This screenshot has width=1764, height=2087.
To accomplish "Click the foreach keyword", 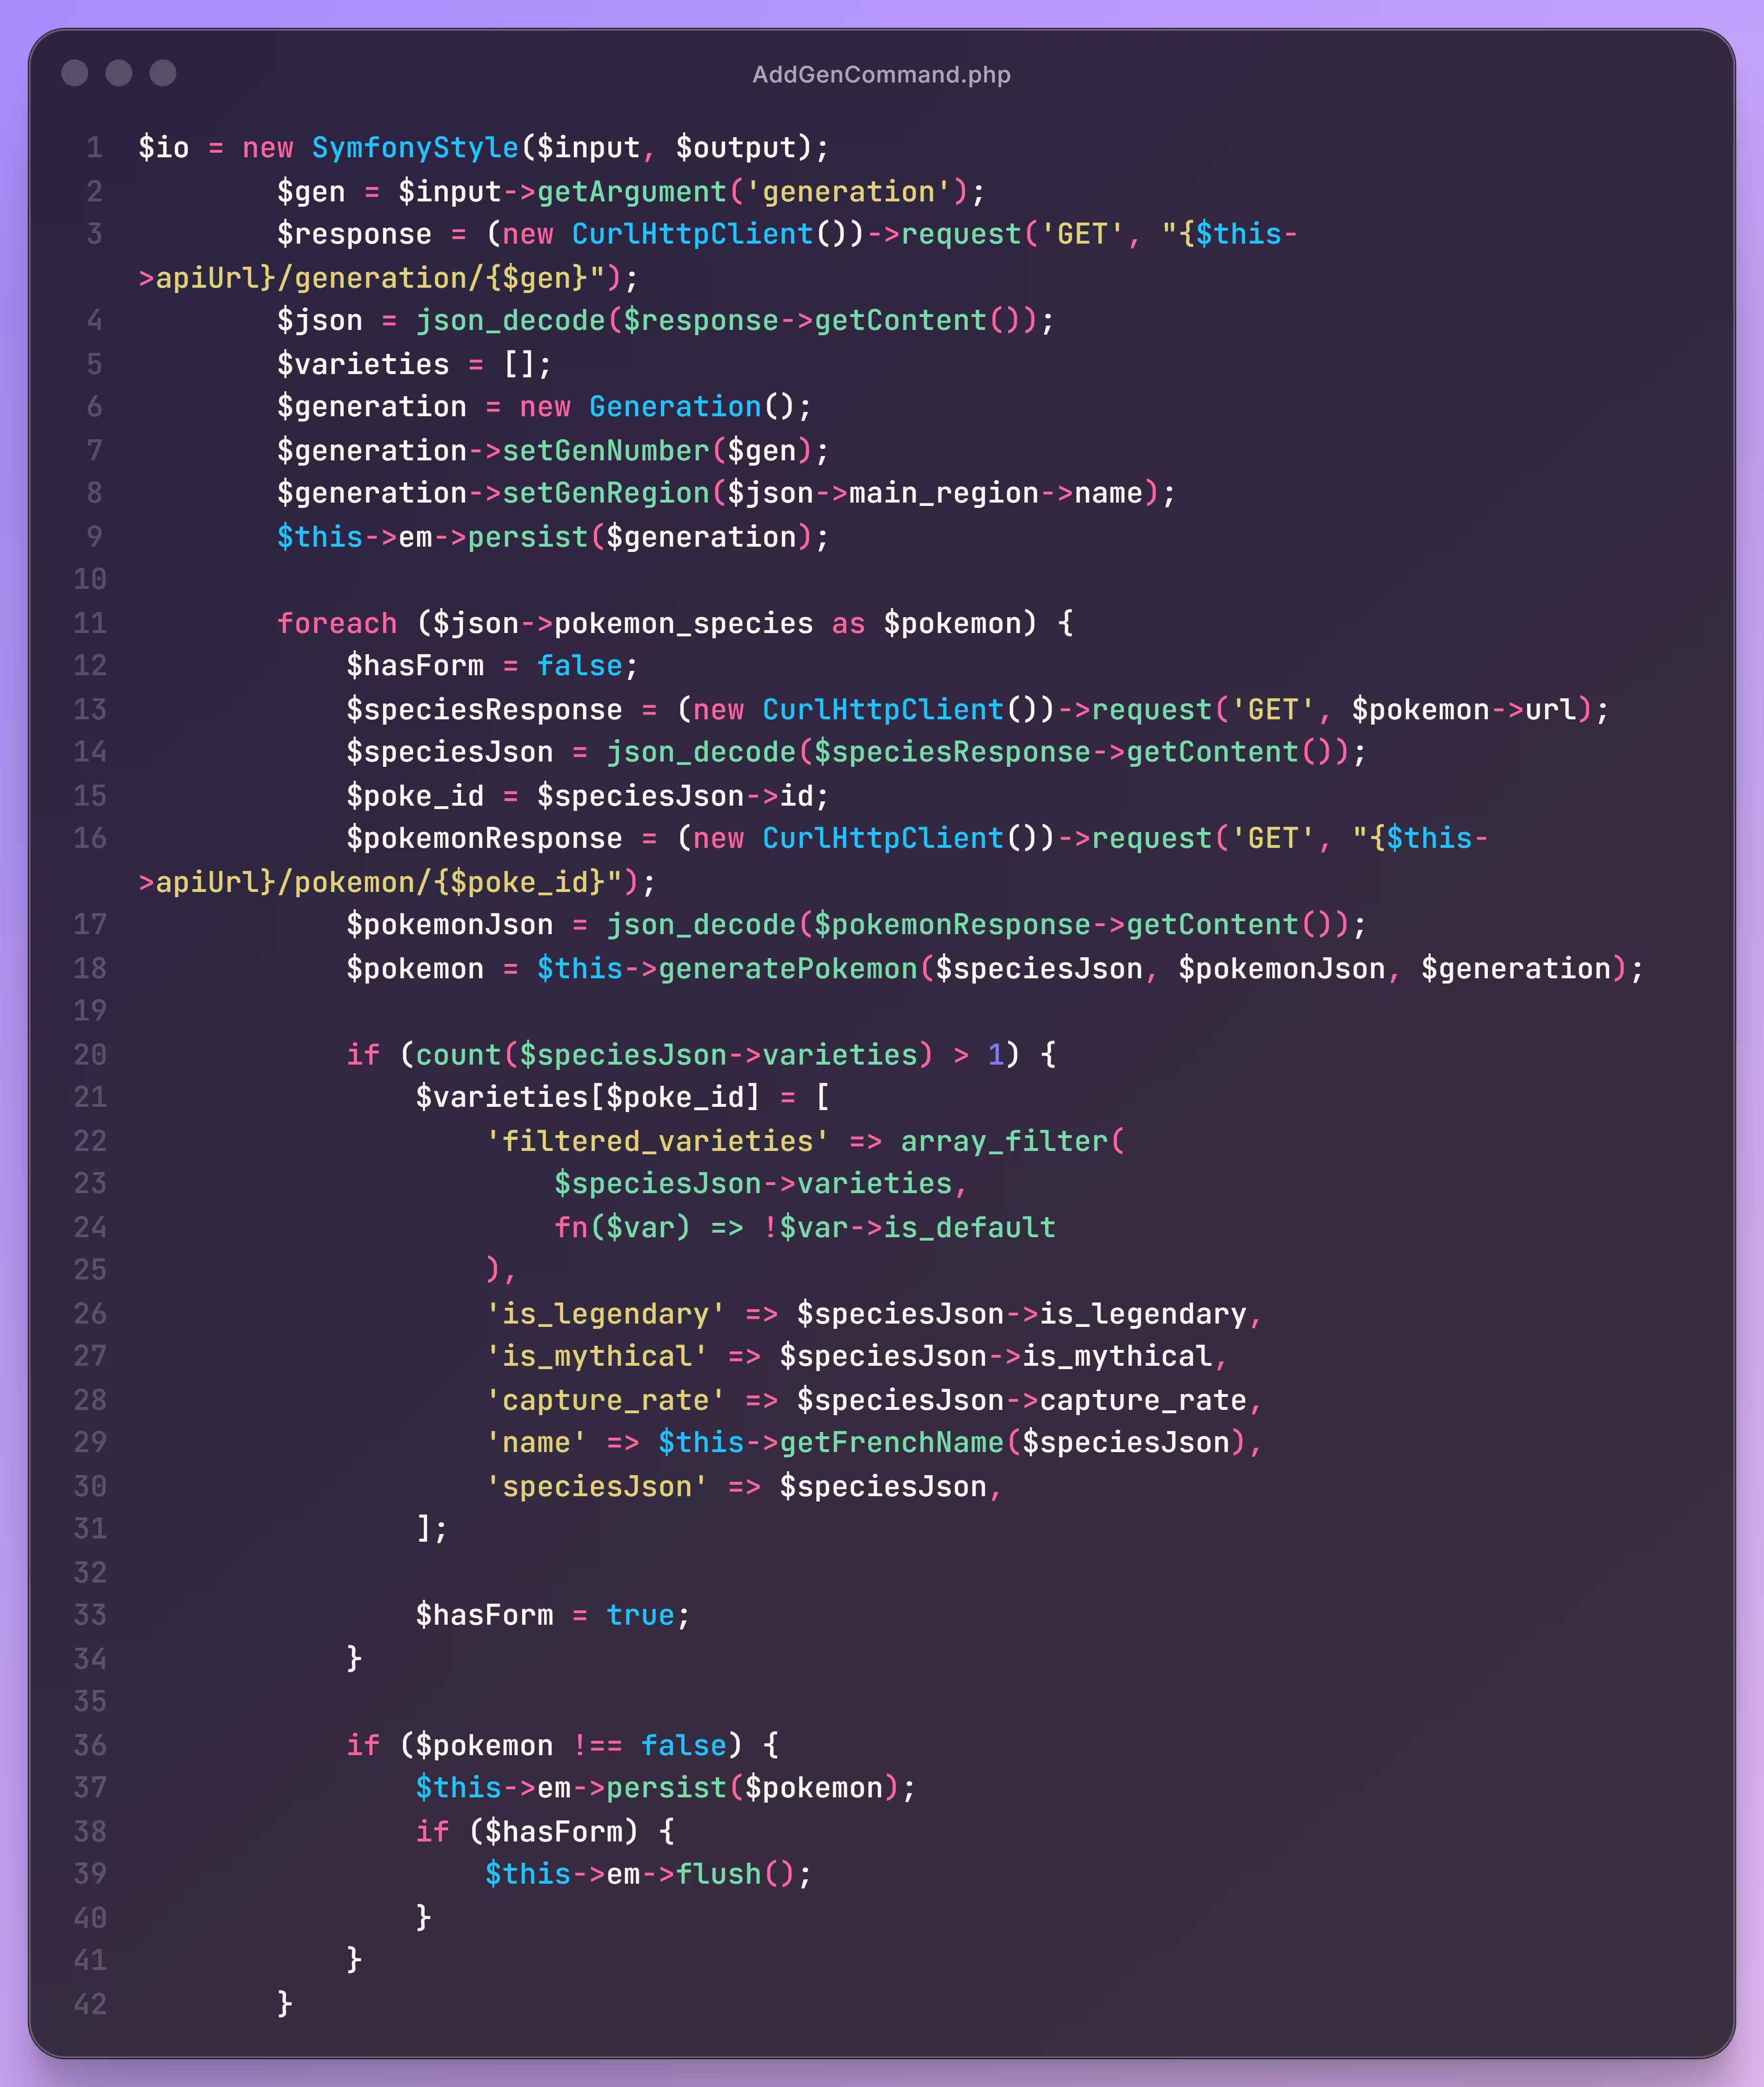I will click(x=337, y=623).
